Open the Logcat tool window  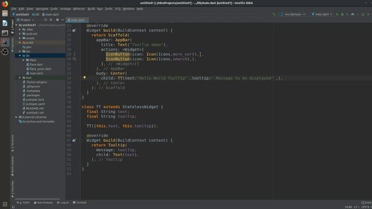tap(63, 203)
